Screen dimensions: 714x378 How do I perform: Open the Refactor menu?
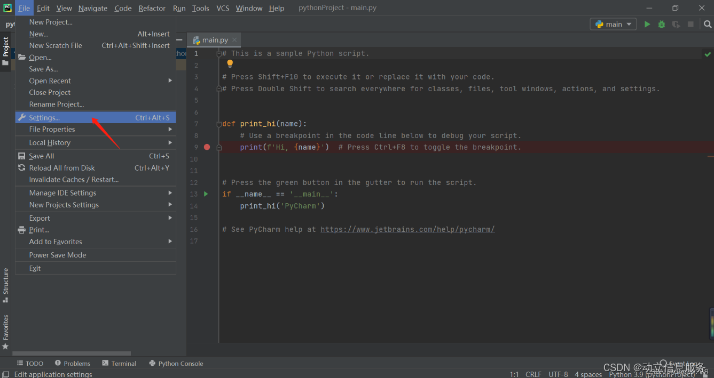click(x=152, y=8)
